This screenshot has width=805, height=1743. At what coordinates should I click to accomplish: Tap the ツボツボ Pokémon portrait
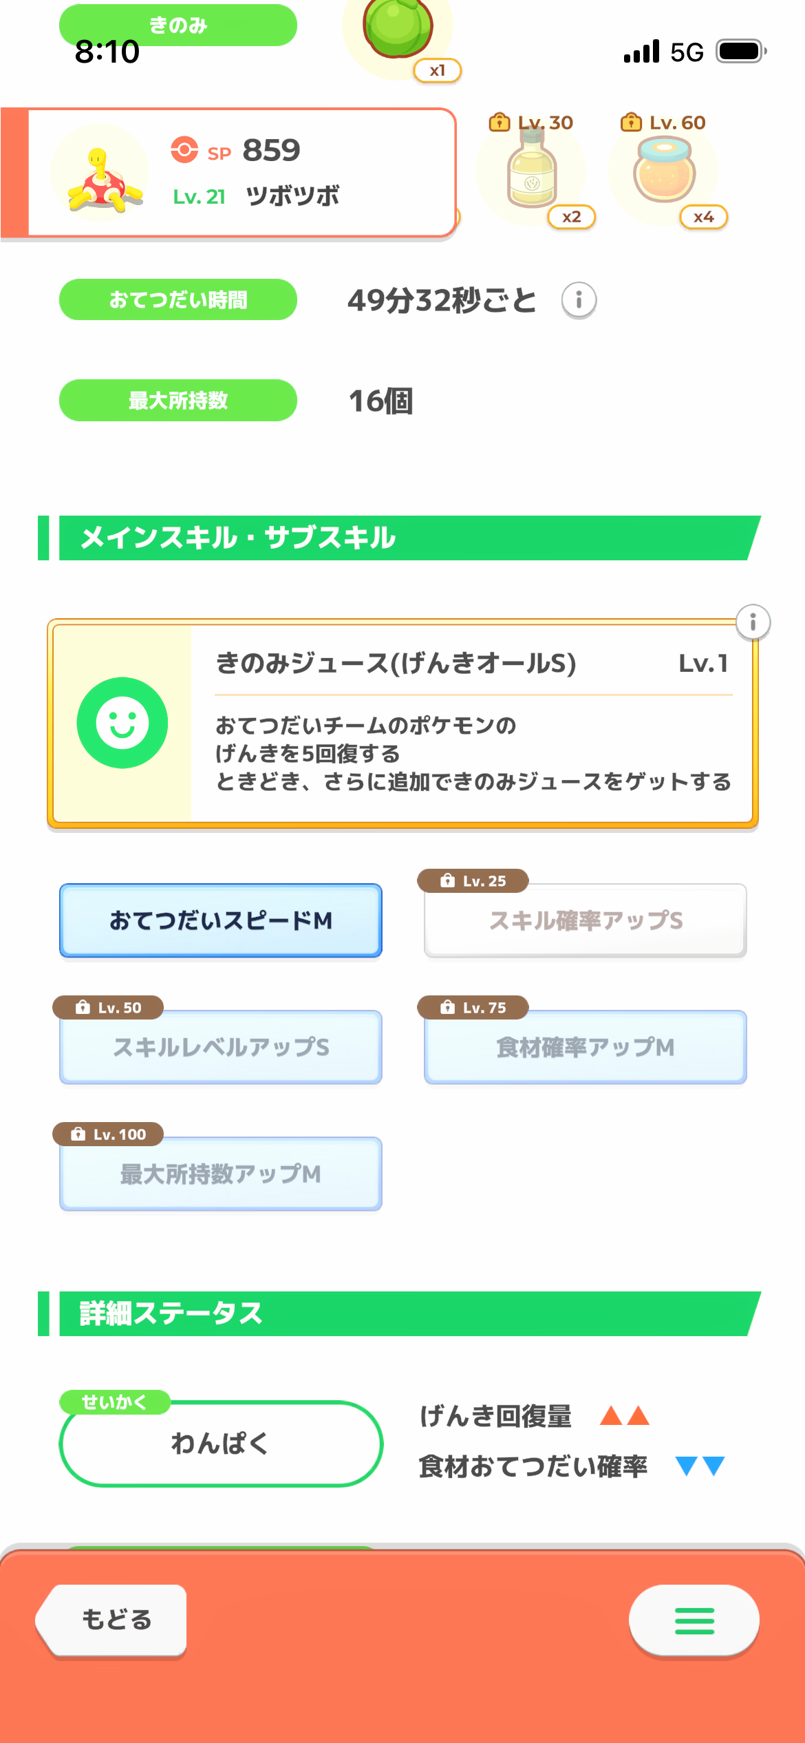pyautogui.click(x=100, y=174)
